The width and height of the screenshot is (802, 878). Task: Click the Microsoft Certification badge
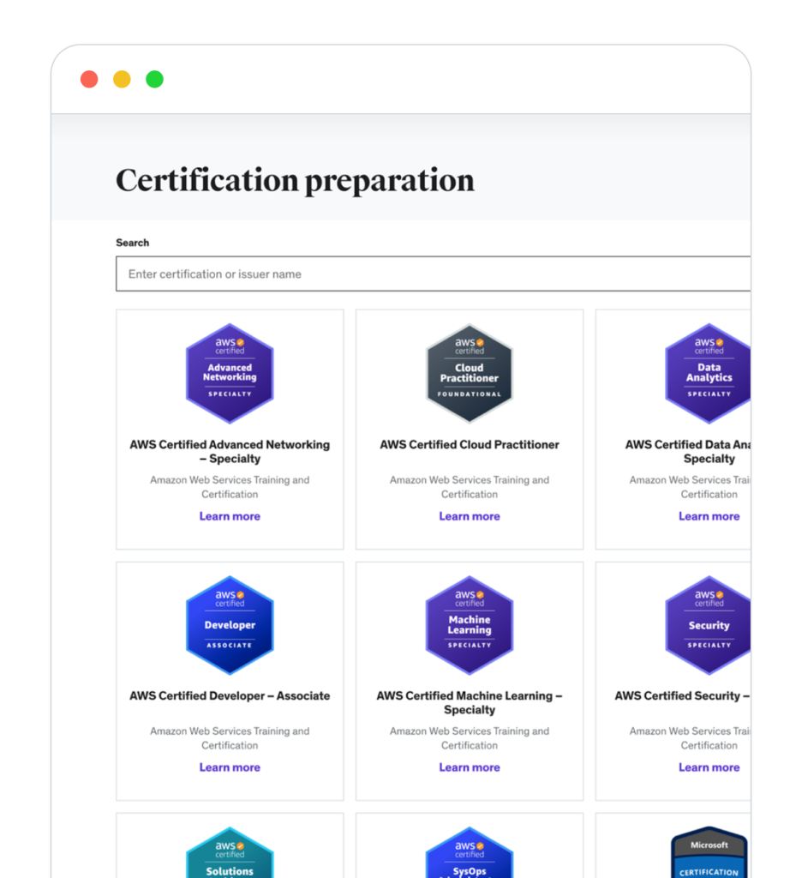point(709,854)
